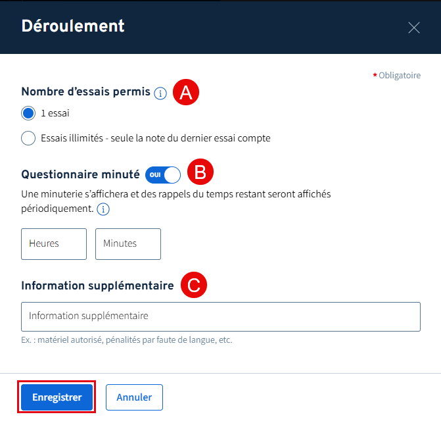Select the 1 essai radio button
The width and height of the screenshot is (441, 425).
[28, 113]
